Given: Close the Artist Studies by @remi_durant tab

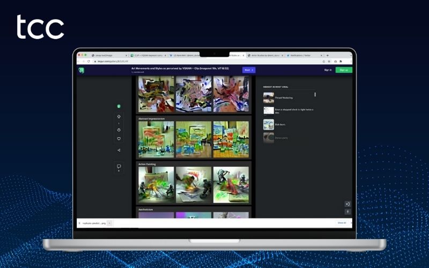Looking at the screenshot, I should click(283, 55).
